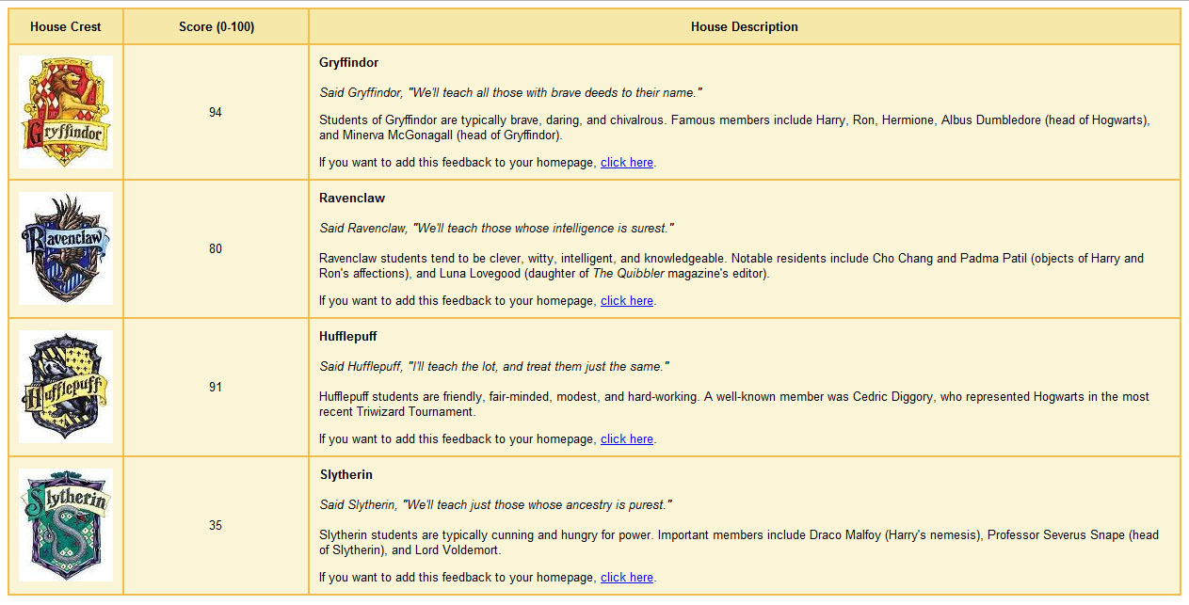Click the Gryffindor house crest image
Screen dimensions: 1189x605
click(66, 112)
